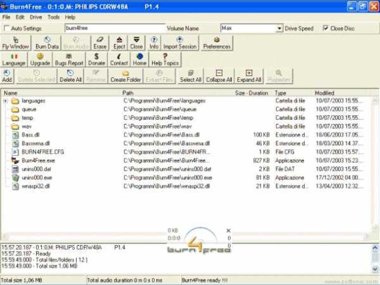
Task: Click the log panel scroll down arrow
Action: click(x=375, y=269)
